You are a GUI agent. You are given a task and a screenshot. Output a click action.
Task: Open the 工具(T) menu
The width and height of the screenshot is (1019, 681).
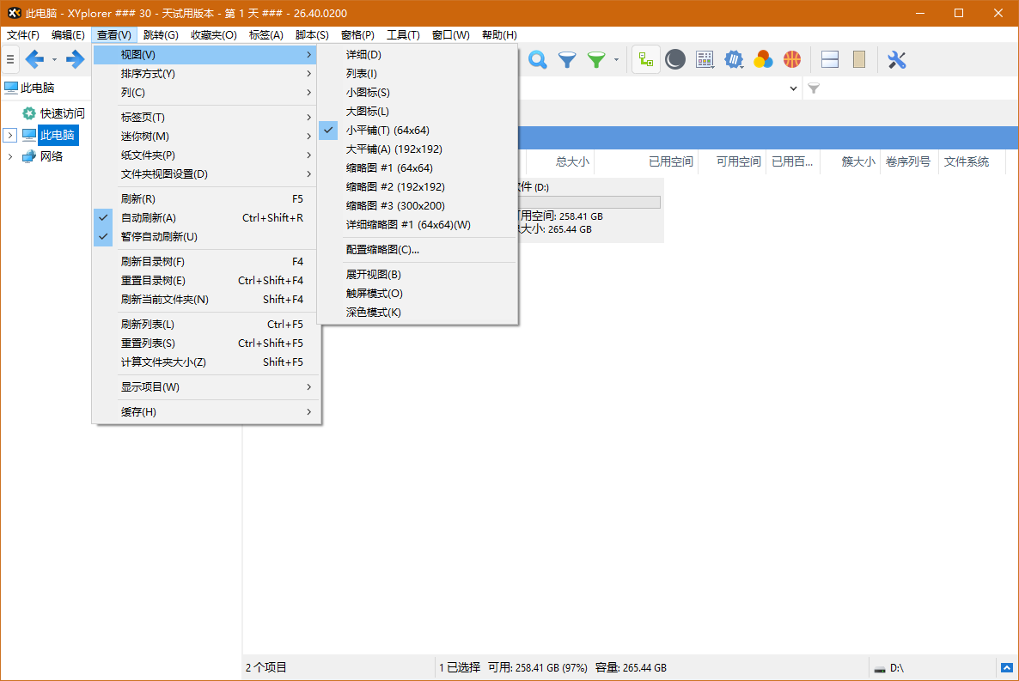[x=403, y=35]
